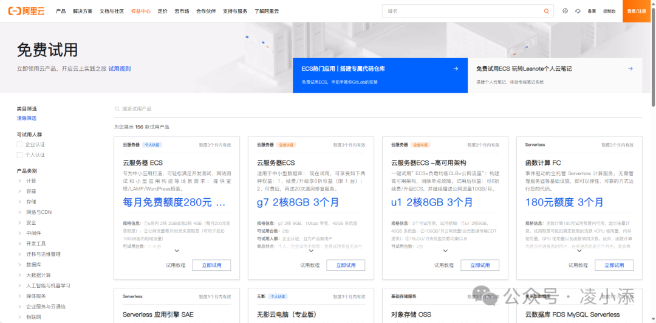Screen dimensions: 656x323
Task: Open the ECS热门应用 搭建专属代码仓库 banner
Action: [x=380, y=75]
